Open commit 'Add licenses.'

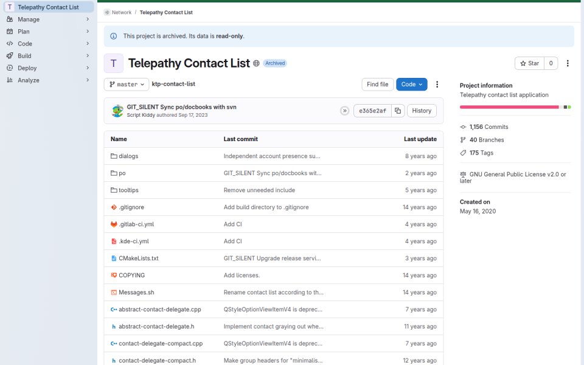coord(242,275)
